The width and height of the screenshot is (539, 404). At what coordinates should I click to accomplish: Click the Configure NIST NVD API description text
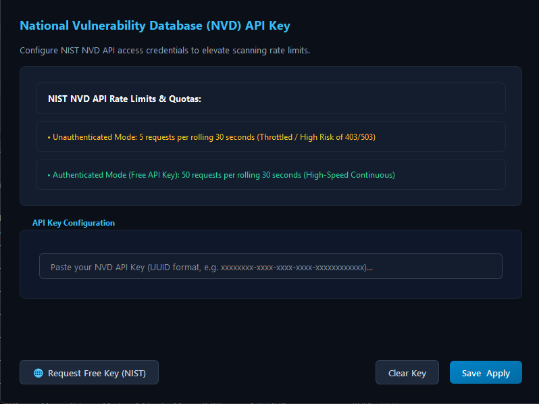[x=165, y=51]
